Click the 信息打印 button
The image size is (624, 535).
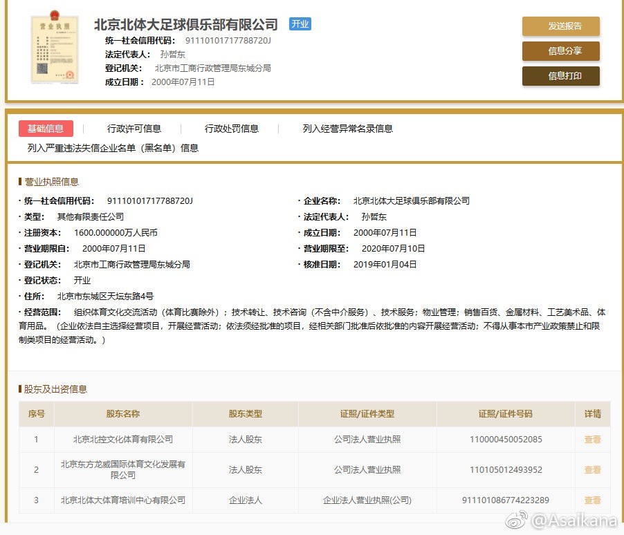coord(560,76)
